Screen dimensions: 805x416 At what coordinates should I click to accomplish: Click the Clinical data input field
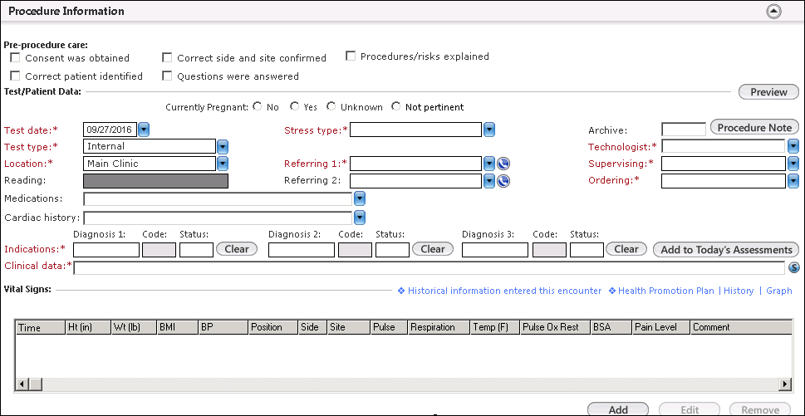[429, 267]
